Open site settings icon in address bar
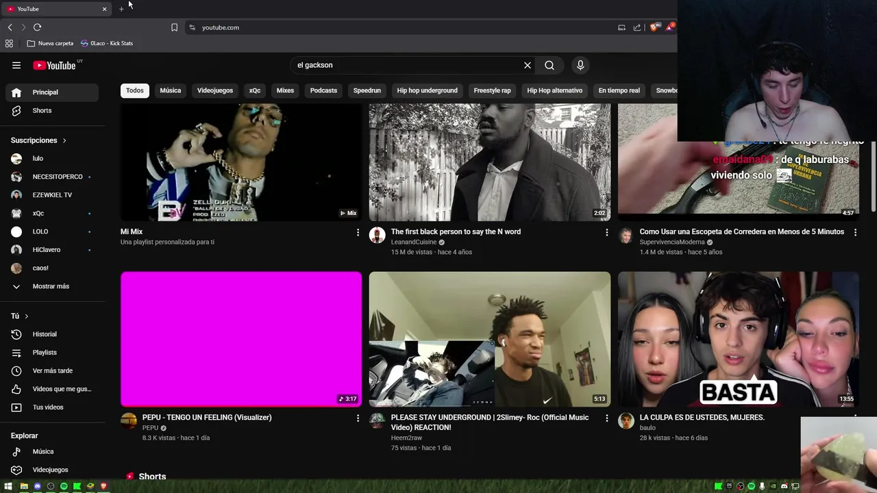 coord(193,27)
